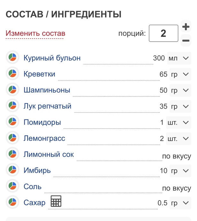Open the Шампиньоны ingredient link
Viewport: 197px width, 221px height.
point(47,90)
